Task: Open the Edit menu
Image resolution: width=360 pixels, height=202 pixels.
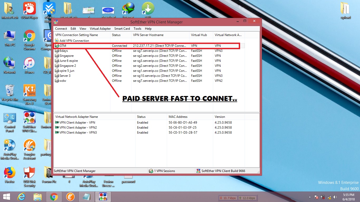Action: [73, 29]
